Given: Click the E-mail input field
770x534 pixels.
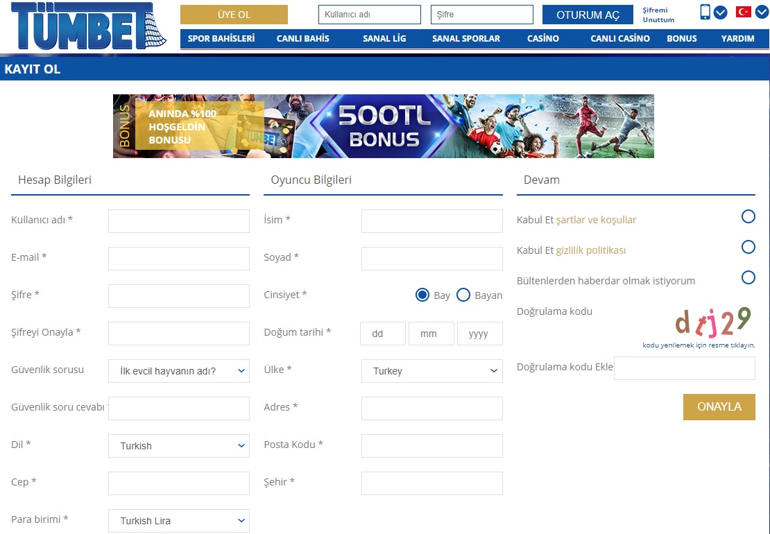Looking at the screenshot, I should point(179,259).
